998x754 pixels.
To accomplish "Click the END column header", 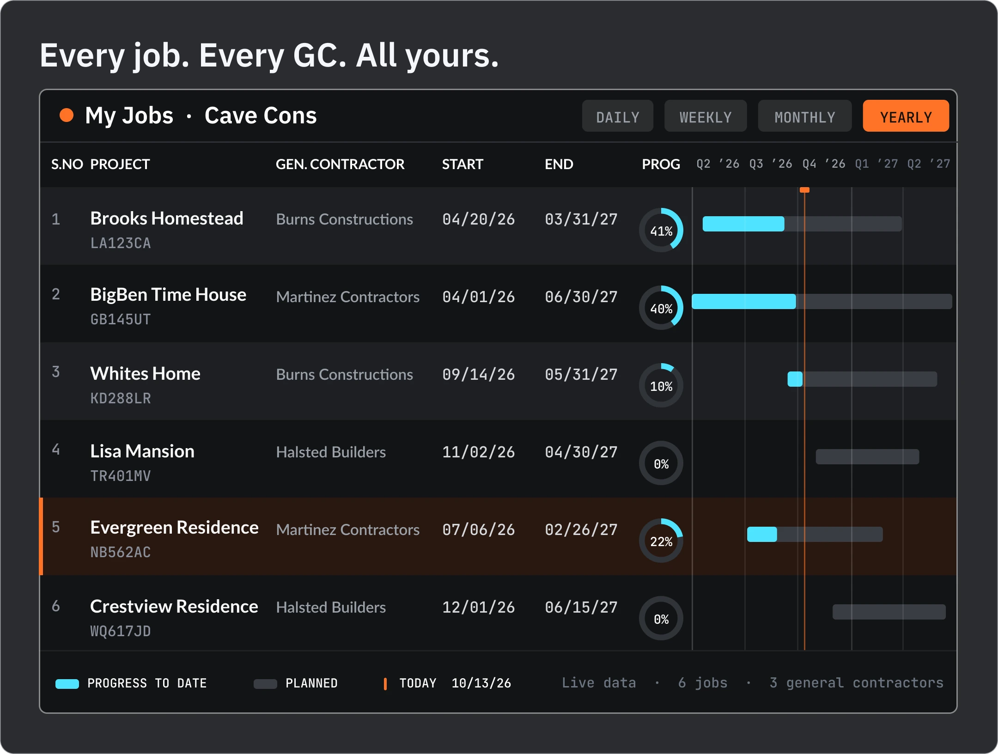I will [559, 164].
